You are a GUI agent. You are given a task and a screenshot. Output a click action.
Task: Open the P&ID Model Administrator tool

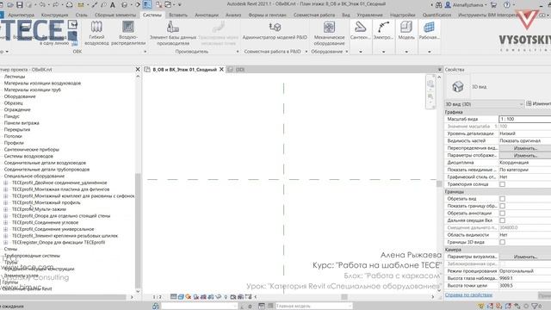pos(275,30)
